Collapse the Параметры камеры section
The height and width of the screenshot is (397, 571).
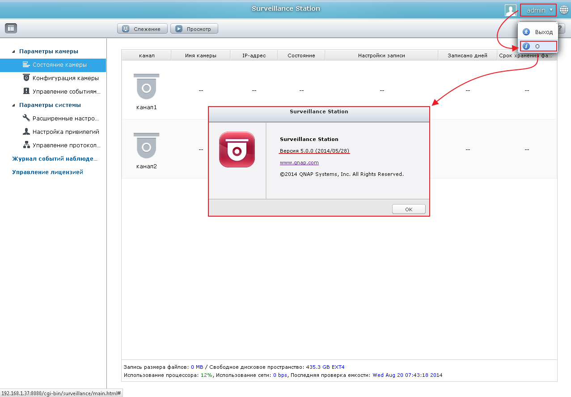(x=13, y=51)
